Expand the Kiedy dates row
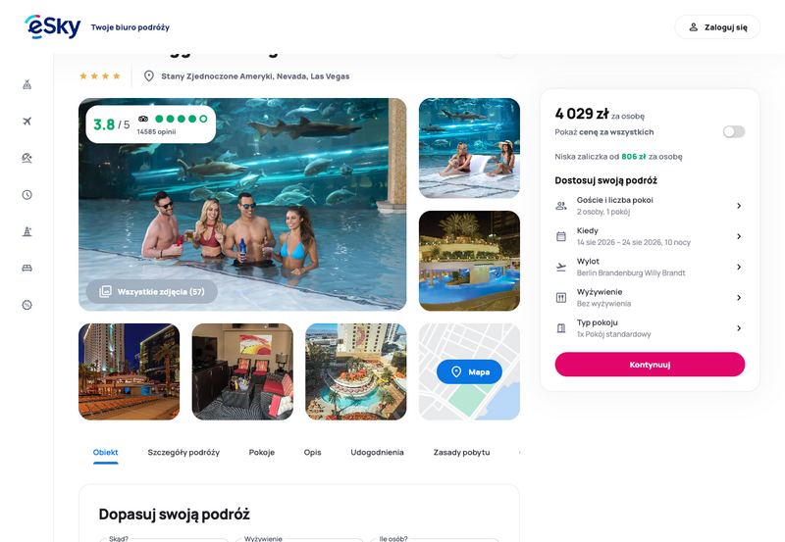 650,236
